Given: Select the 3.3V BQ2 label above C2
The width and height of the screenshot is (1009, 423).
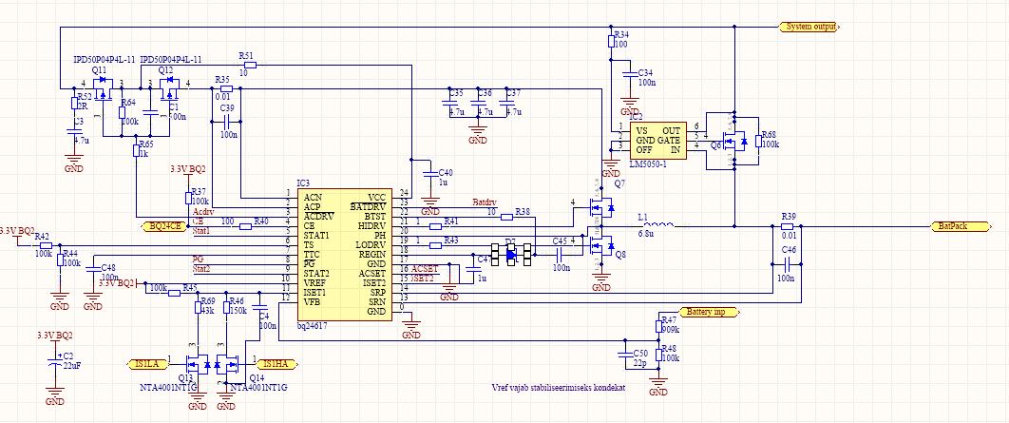Looking at the screenshot, I should coord(55,336).
